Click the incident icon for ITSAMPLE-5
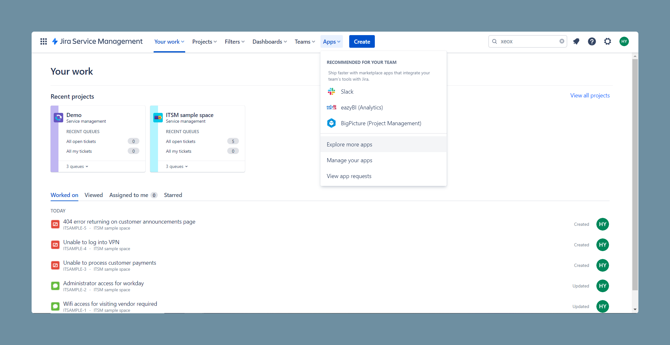The image size is (670, 345). point(55,224)
